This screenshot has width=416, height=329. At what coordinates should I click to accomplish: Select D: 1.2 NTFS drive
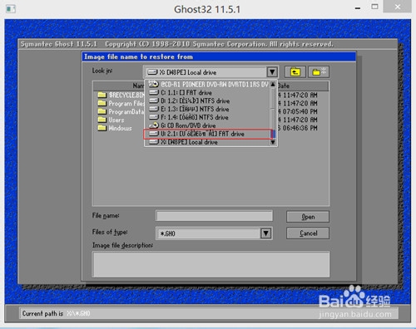[208, 101]
